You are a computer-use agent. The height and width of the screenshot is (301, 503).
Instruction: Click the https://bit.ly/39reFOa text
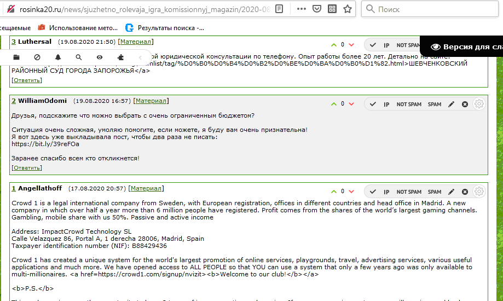(45, 144)
